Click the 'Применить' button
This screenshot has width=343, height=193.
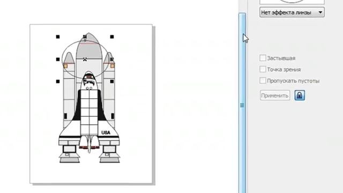[x=275, y=95]
